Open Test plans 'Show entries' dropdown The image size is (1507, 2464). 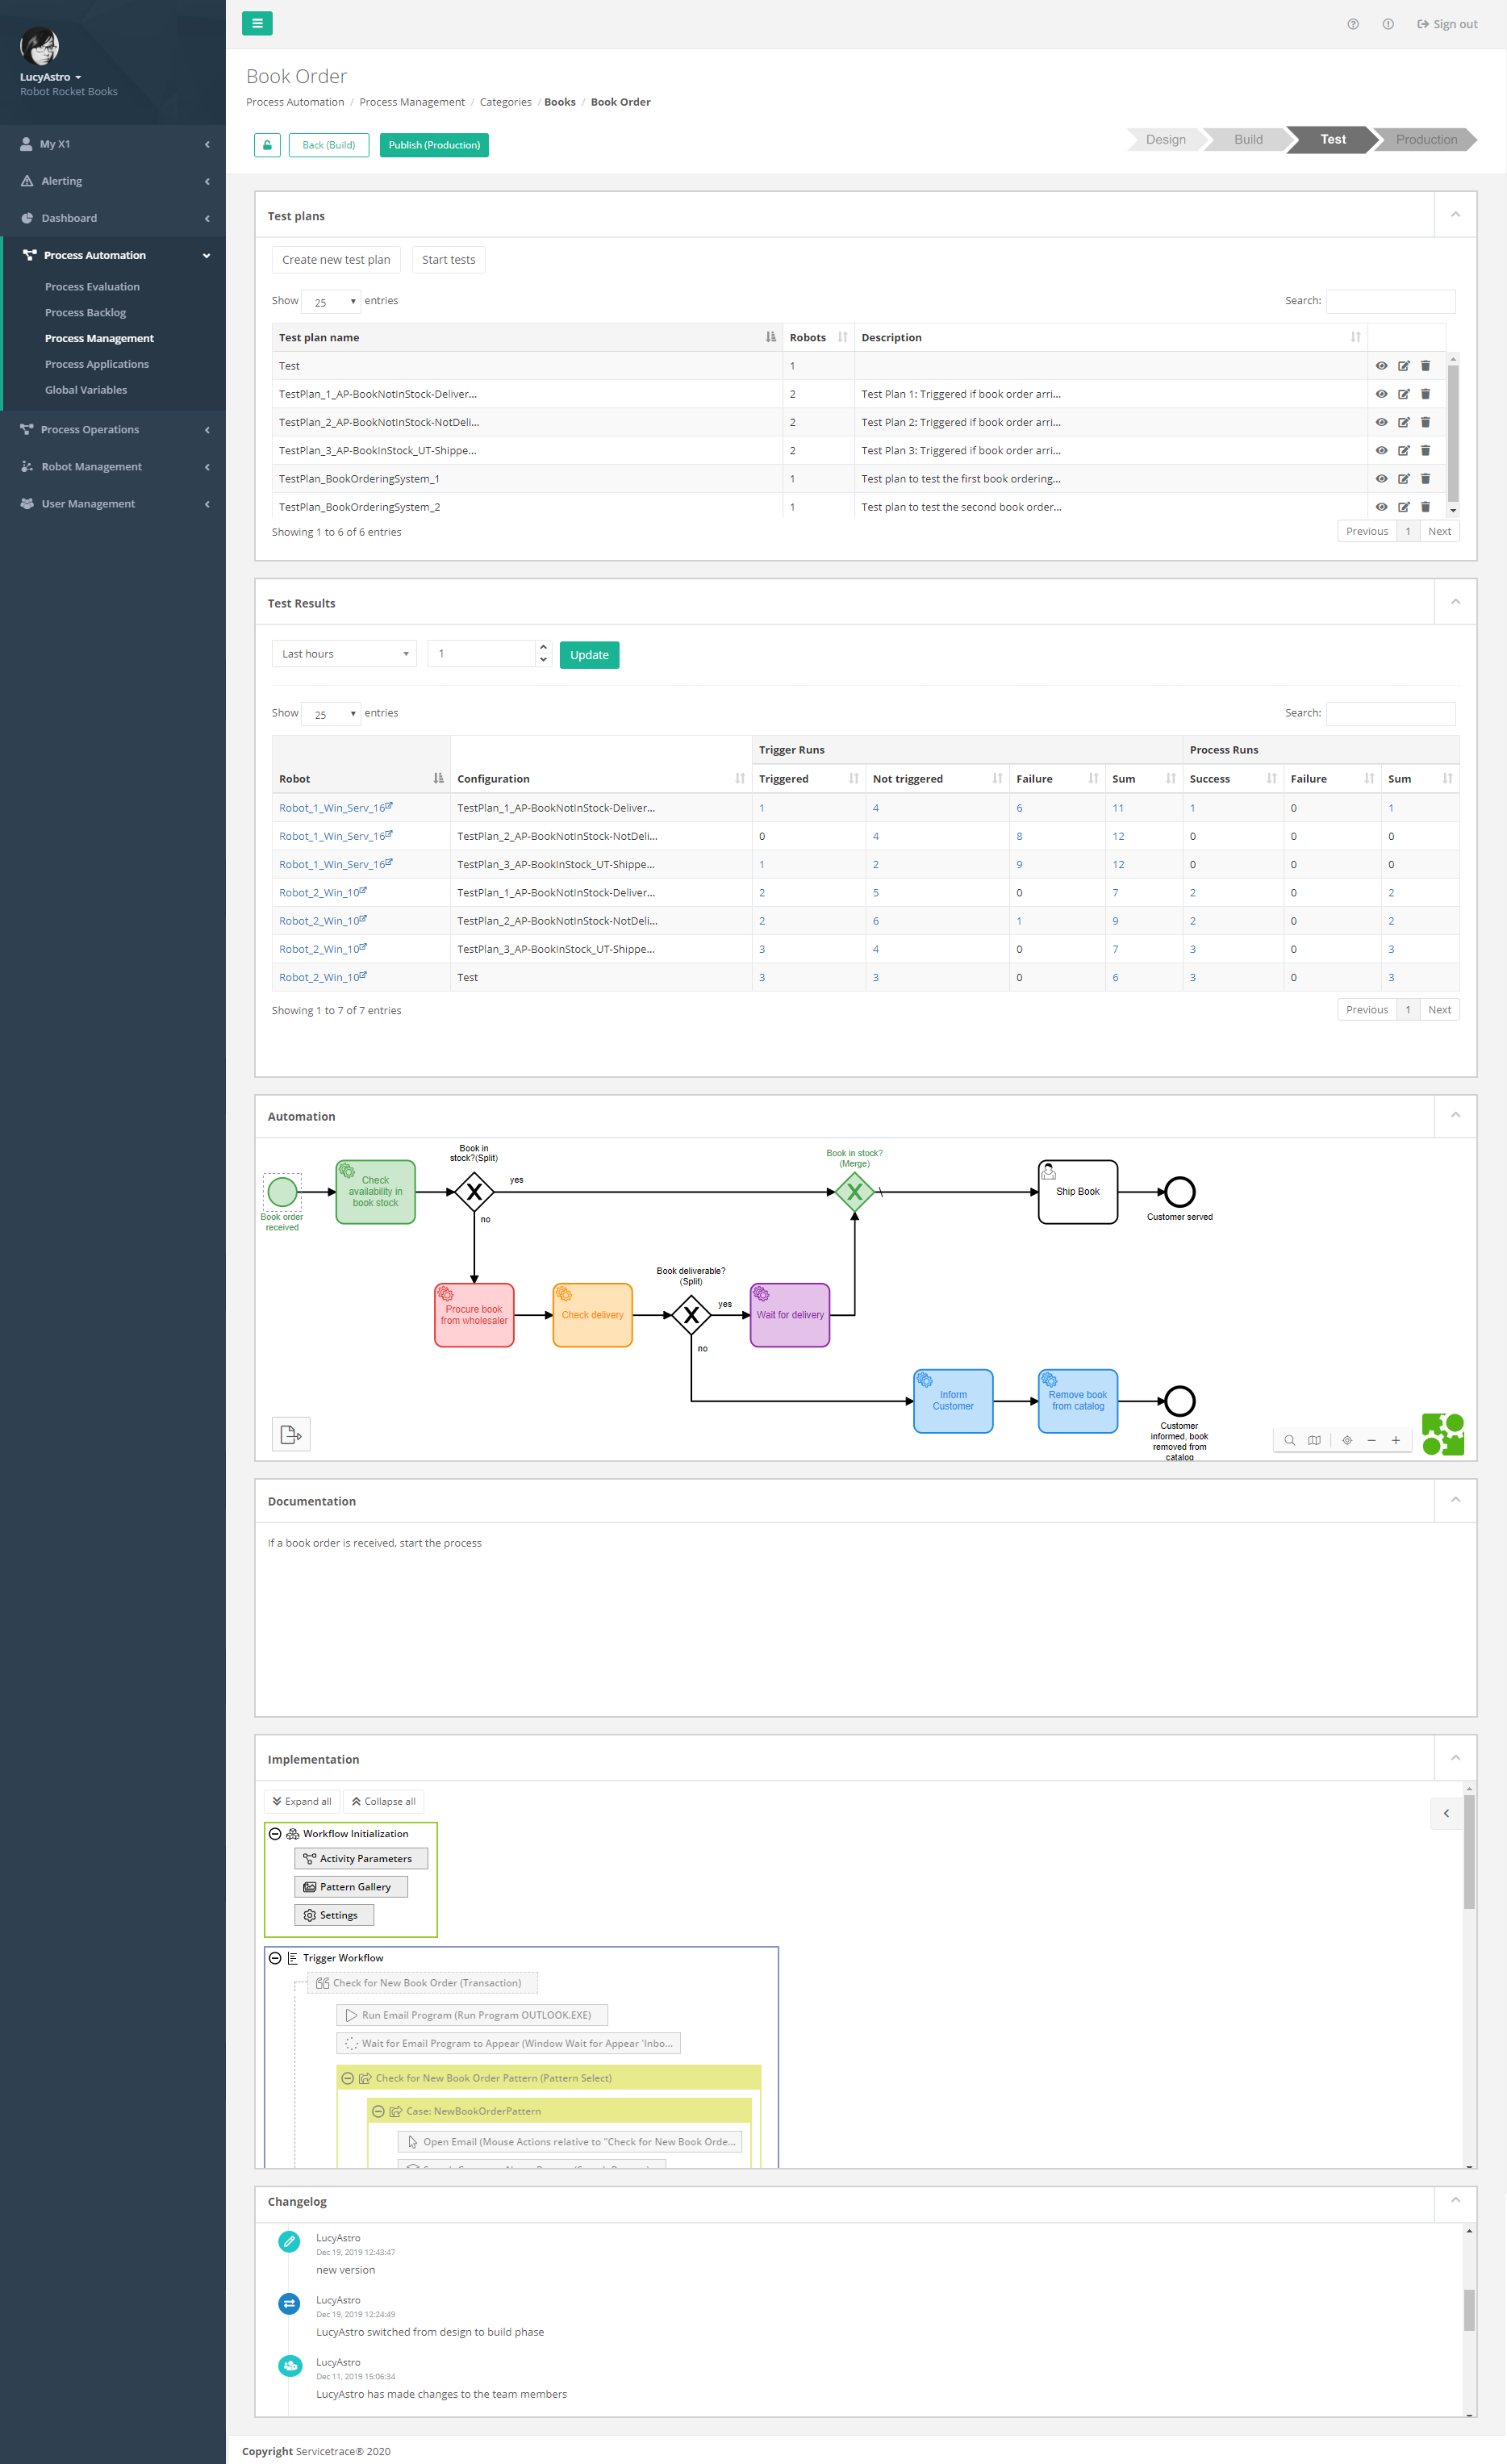[331, 302]
